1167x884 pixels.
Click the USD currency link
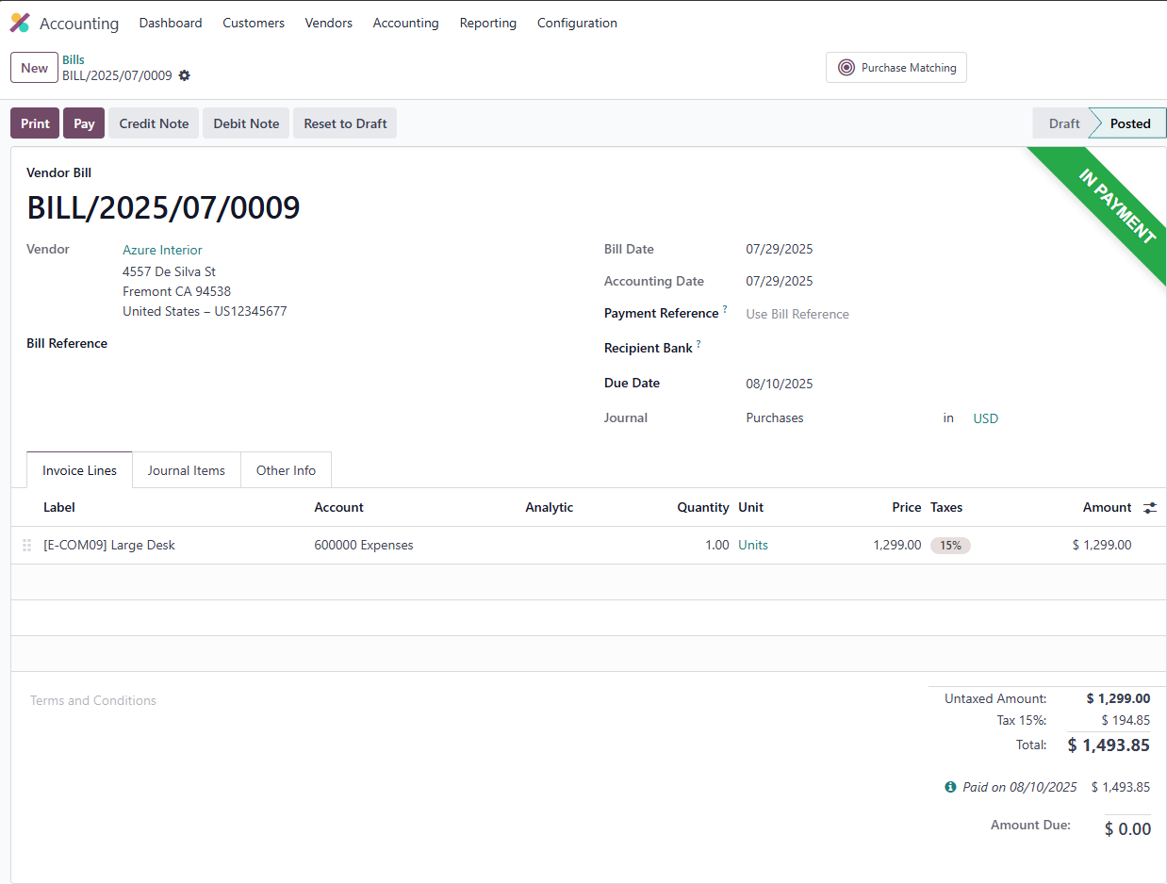[x=985, y=418]
